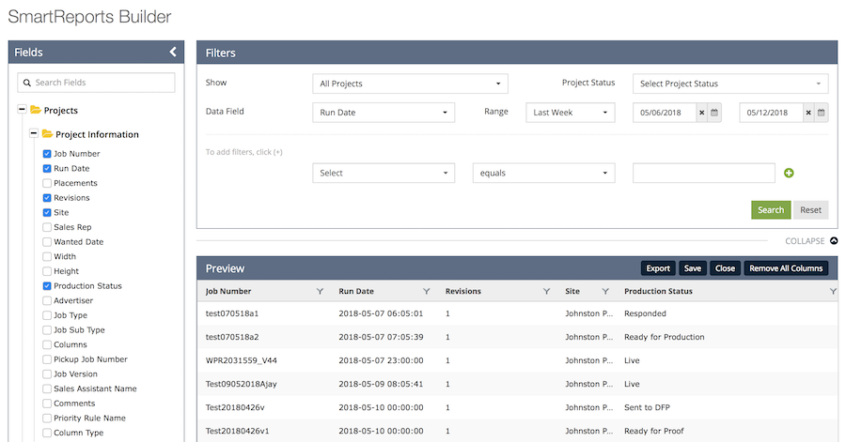Check the Comments field
Viewport: 846px width, 442px height.
point(47,404)
